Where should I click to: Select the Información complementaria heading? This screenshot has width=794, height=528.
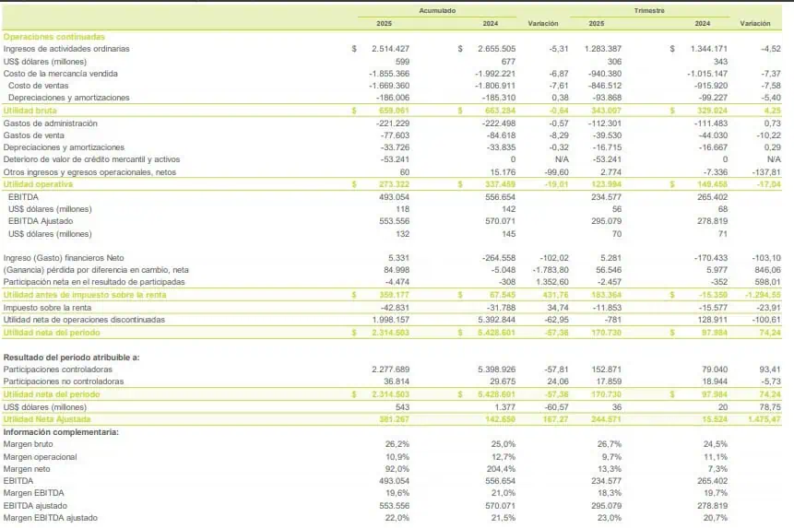(61, 432)
